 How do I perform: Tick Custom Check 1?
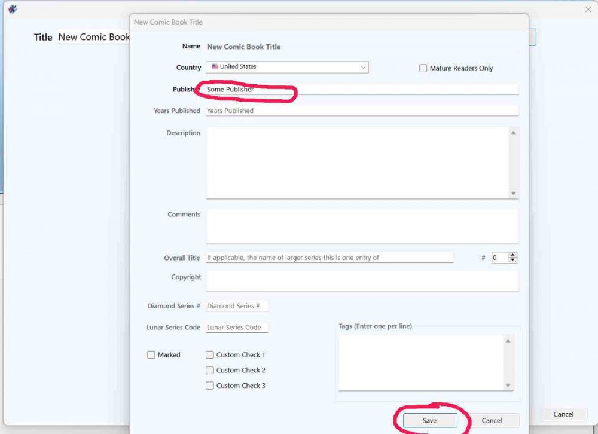pyautogui.click(x=210, y=355)
